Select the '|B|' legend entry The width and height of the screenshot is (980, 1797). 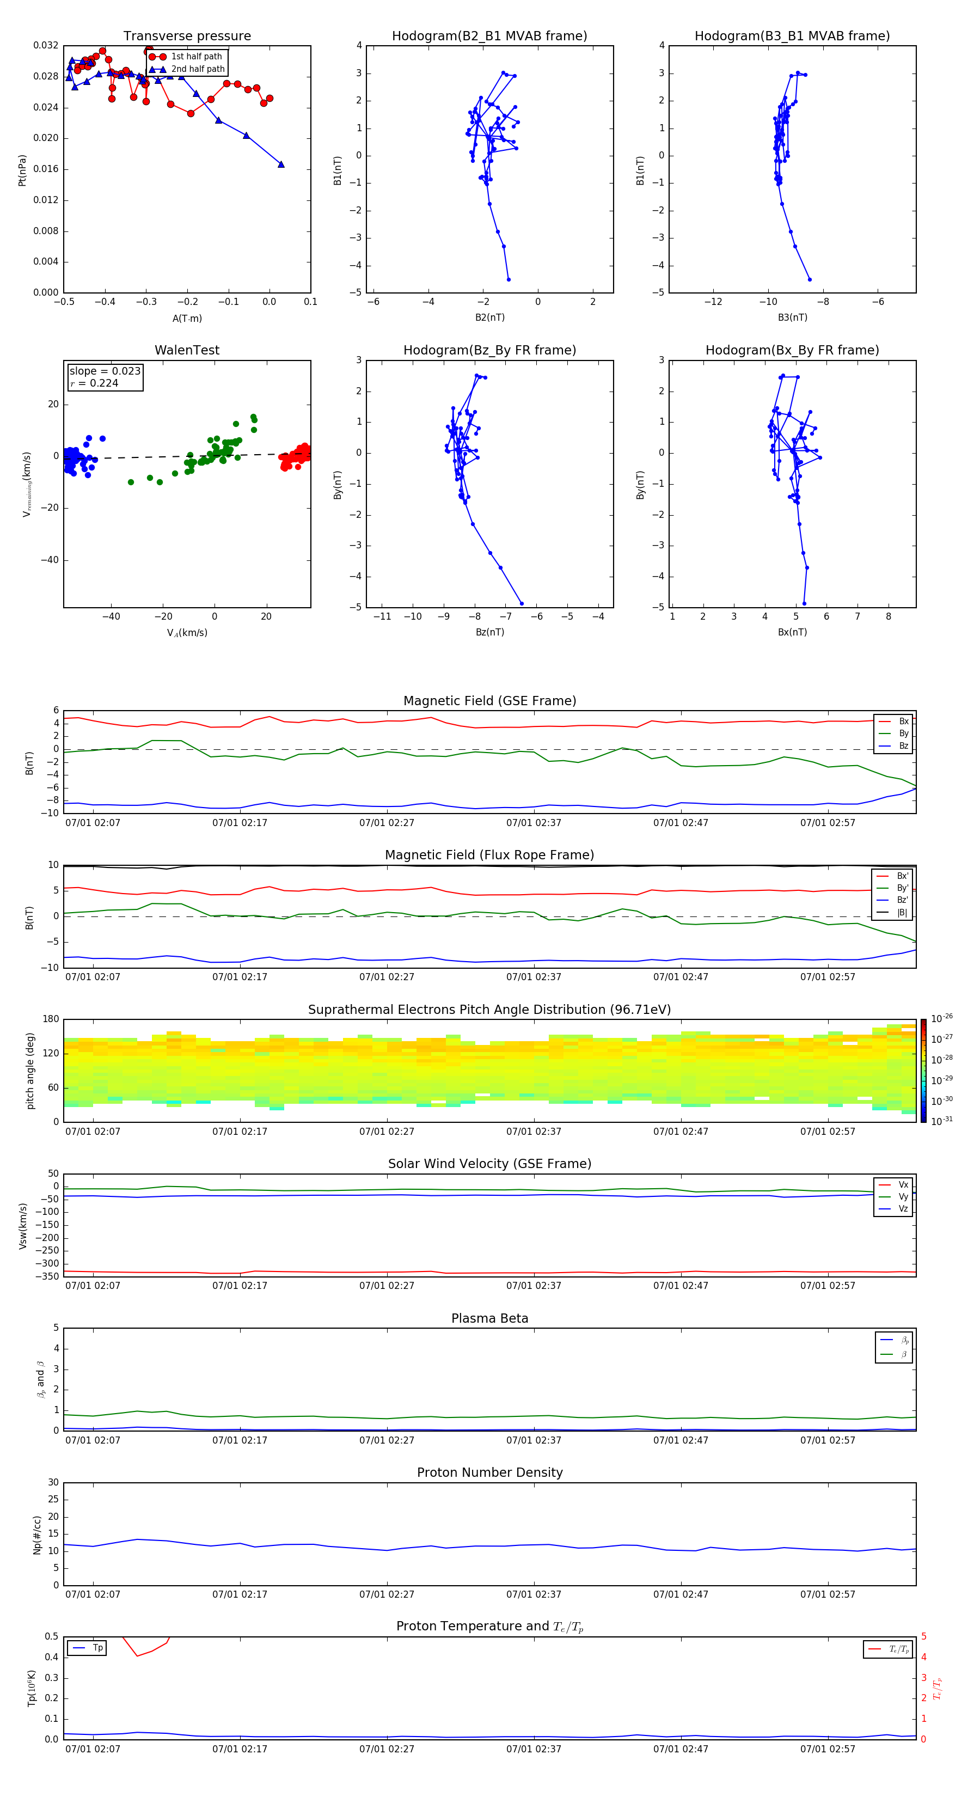pyautogui.click(x=893, y=913)
